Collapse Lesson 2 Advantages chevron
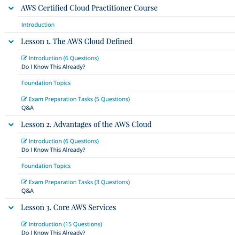 [11, 125]
